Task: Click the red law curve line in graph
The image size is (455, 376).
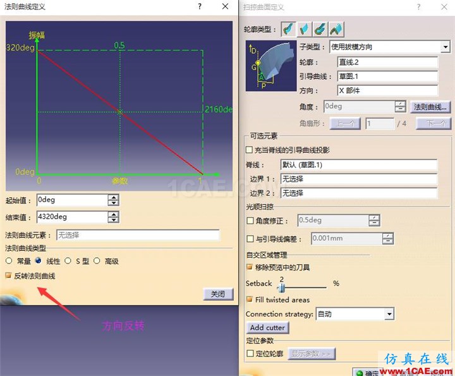Action: 120,112
